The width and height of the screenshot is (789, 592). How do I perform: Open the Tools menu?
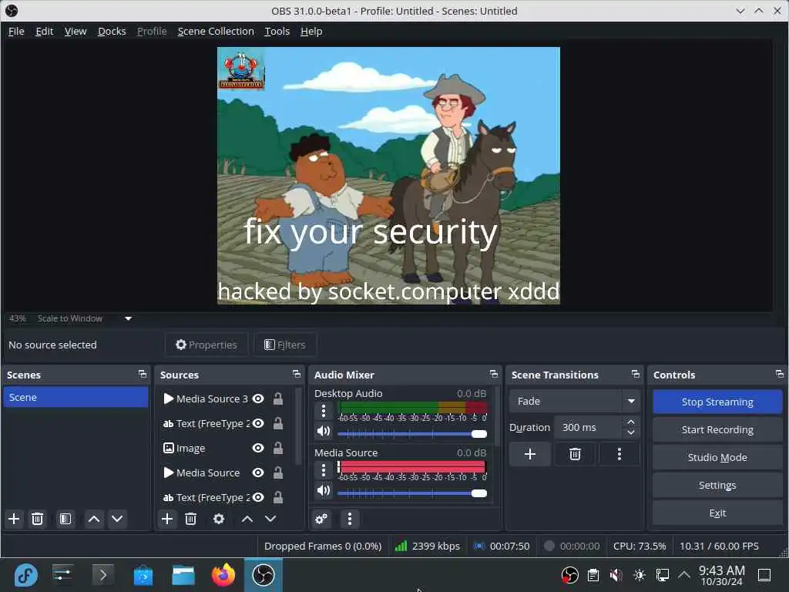click(277, 31)
